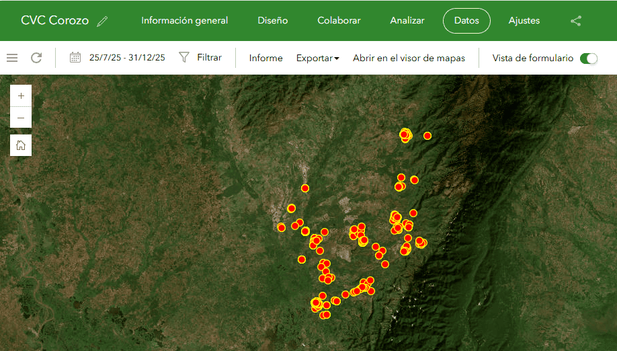The width and height of the screenshot is (617, 351).
Task: Refresh data with the reload icon
Action: coord(36,58)
